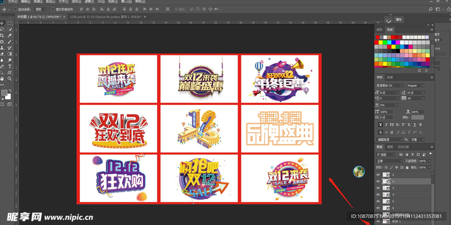Select the Type (T) tool
This screenshot has height=225, width=451.
(x=10, y=66)
